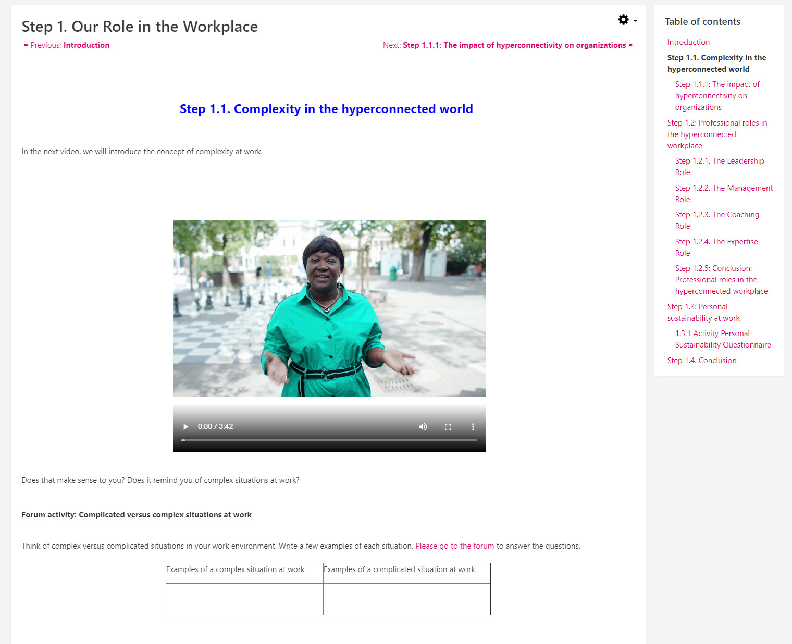Select Step 1.2.3 The Coaching Role
Screen dimensions: 792x644
pos(716,220)
